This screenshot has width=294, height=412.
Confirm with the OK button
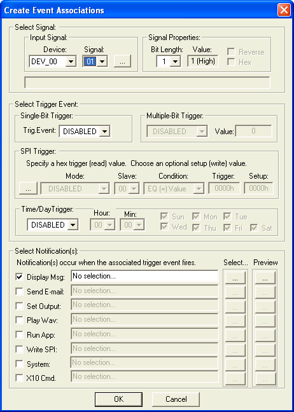click(x=118, y=399)
